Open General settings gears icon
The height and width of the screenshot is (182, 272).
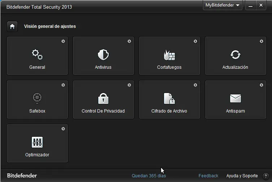click(x=37, y=55)
